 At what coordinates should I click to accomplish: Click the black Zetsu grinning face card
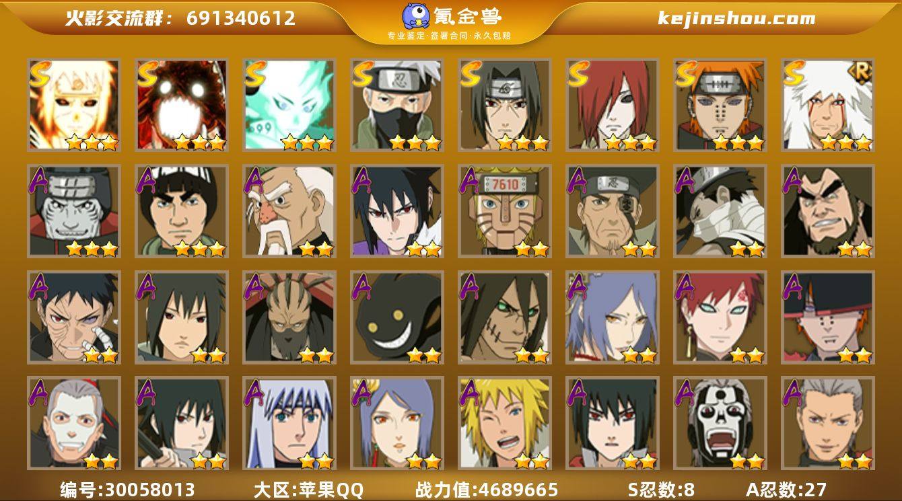click(x=397, y=317)
